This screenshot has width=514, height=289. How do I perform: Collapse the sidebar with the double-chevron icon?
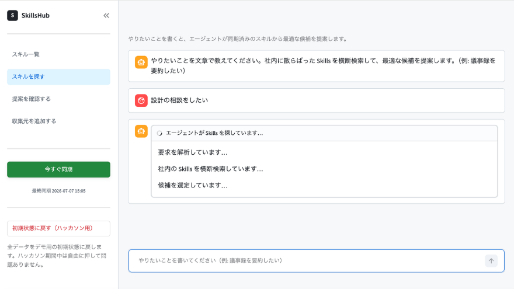click(x=106, y=15)
